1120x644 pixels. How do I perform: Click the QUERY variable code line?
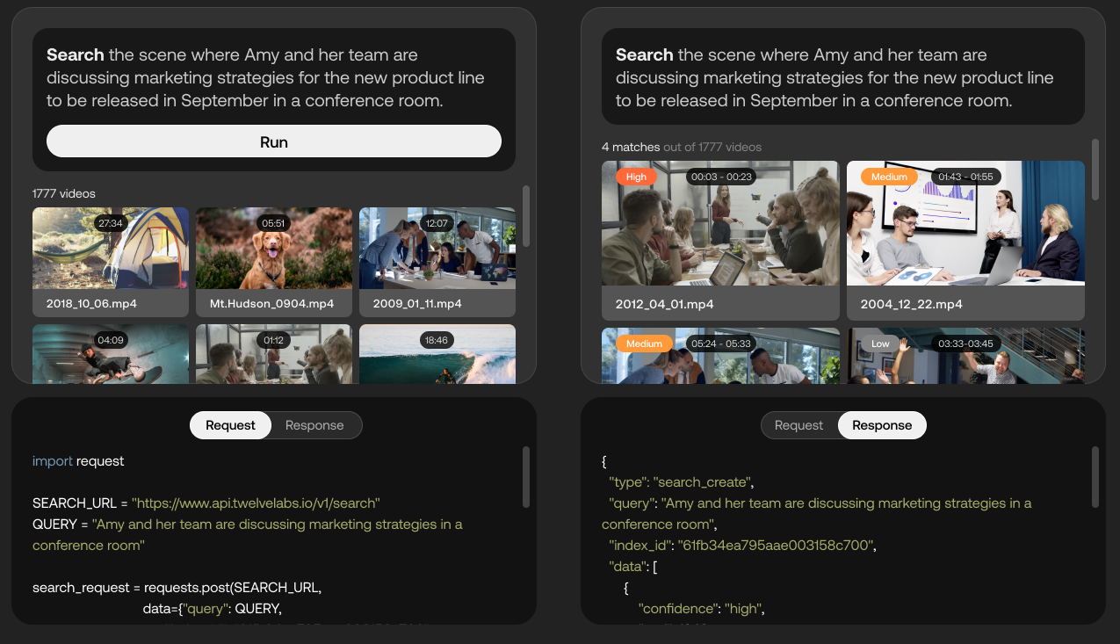248,535
